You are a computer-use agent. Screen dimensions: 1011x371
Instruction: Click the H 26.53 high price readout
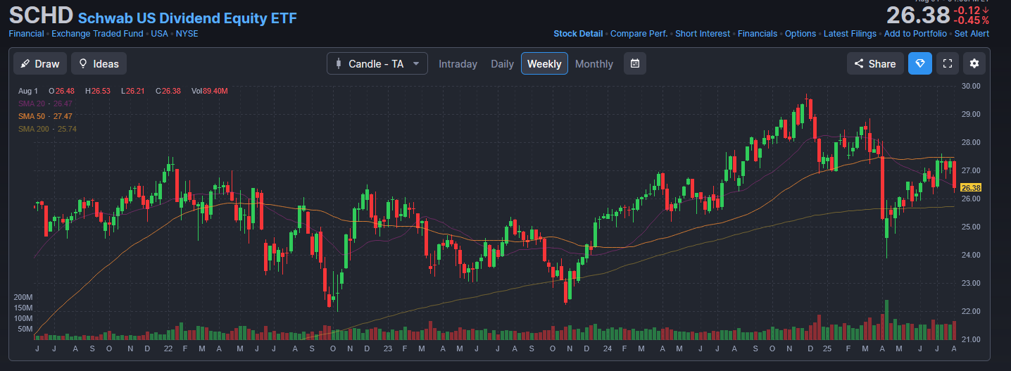(x=99, y=91)
